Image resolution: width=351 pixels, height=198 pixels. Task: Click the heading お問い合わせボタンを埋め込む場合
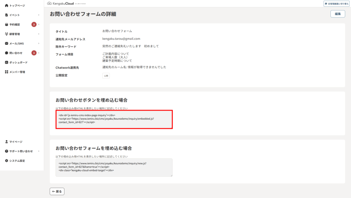pyautogui.click(x=92, y=100)
